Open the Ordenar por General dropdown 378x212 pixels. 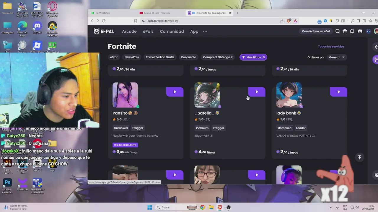(337, 57)
